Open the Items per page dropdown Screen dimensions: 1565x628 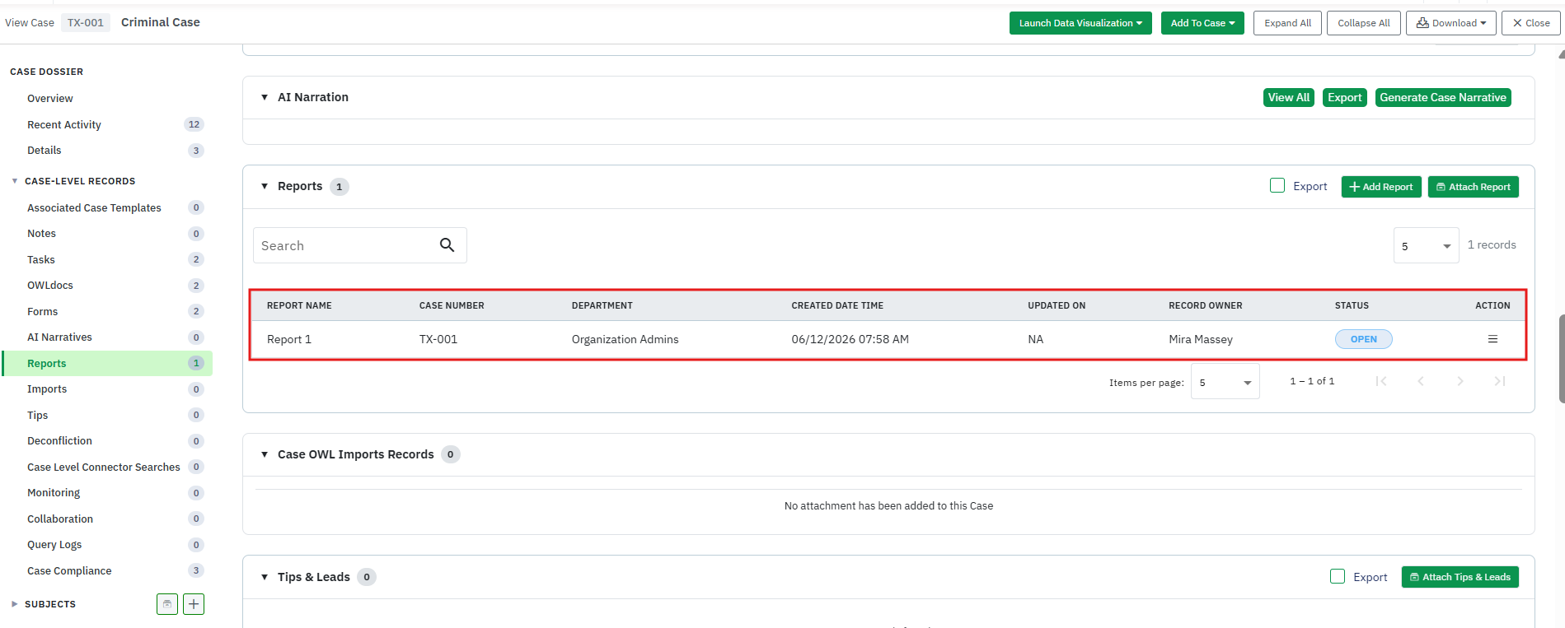click(x=1225, y=382)
